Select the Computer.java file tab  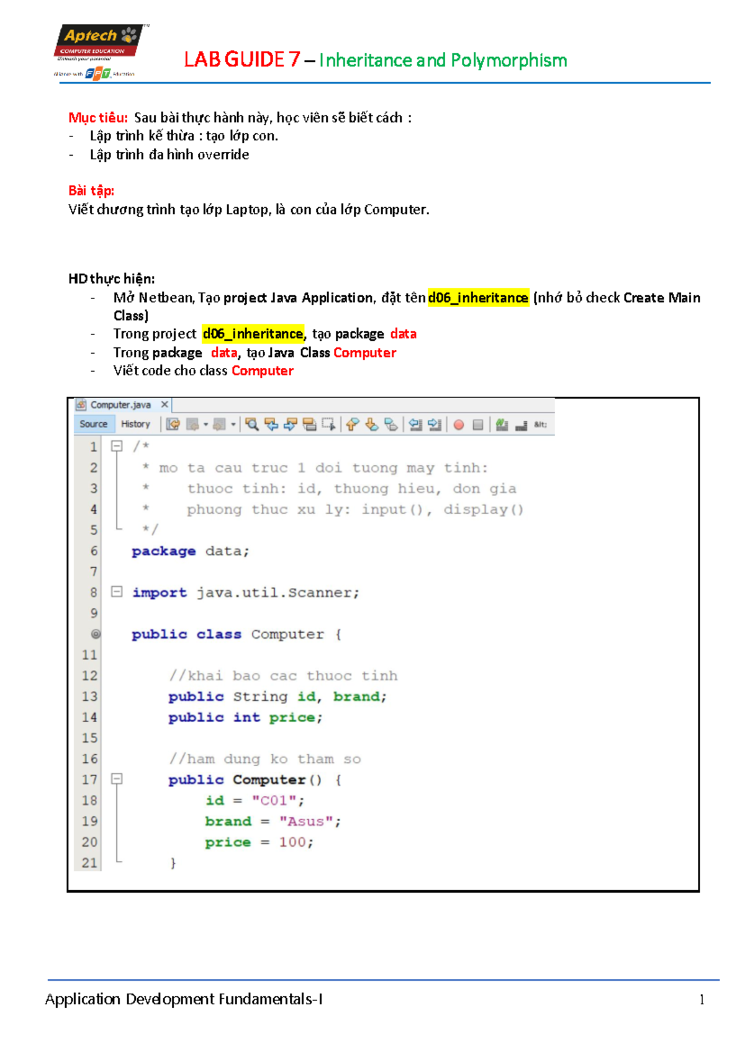click(x=120, y=405)
